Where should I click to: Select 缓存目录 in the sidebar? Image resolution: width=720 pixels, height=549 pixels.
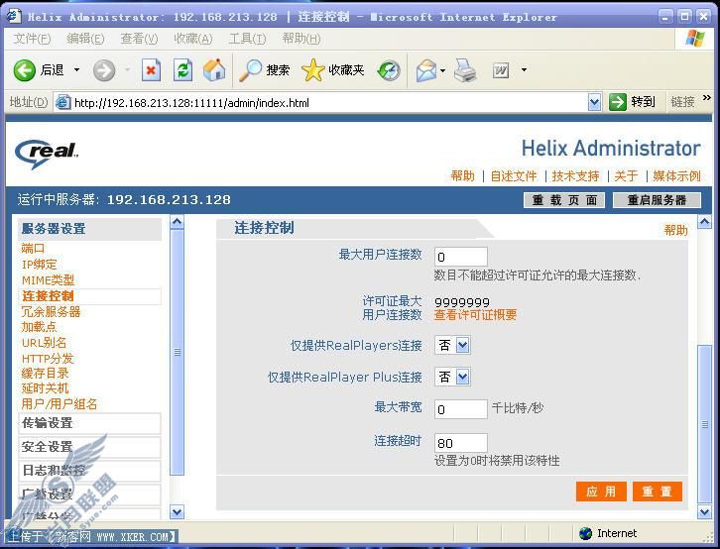coord(45,374)
